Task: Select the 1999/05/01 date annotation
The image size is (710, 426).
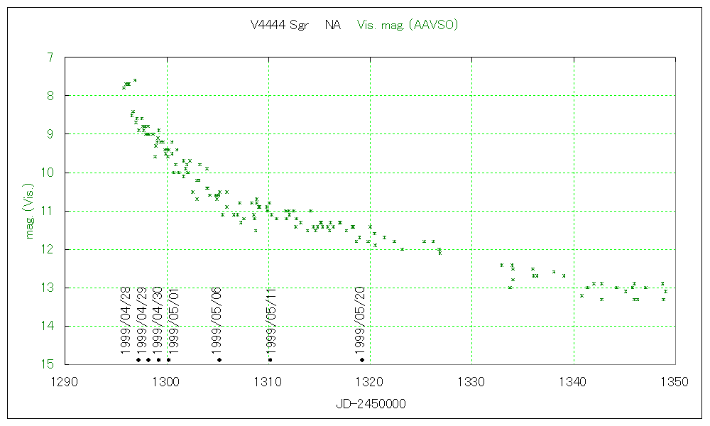Action: pos(173,320)
